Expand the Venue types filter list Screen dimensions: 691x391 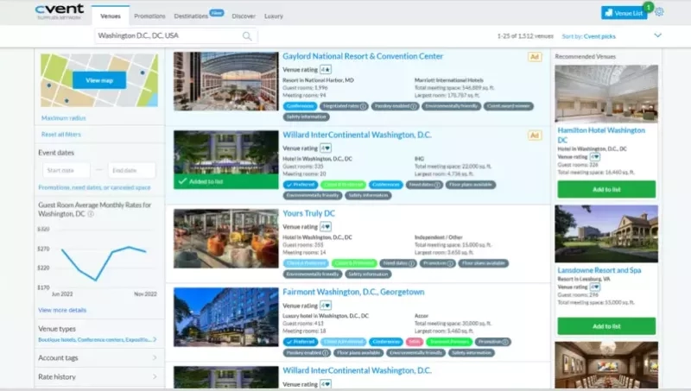point(98,339)
